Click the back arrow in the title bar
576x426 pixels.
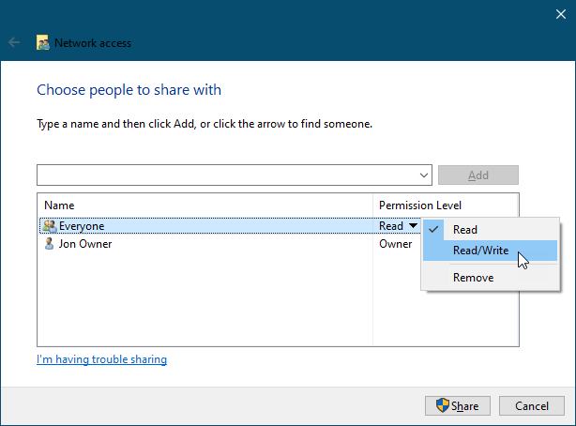coord(14,43)
